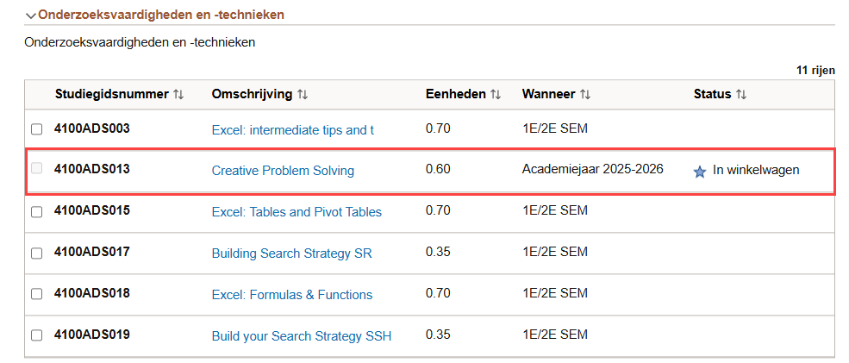Screen dimensions: 849x363
Task: Collapse Onderzoeksvaardigheden section chevron
Action: (x=31, y=16)
